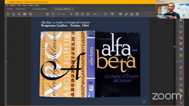Open the Protect shield tool in right pane
The image size is (189, 106).
click(x=181, y=73)
